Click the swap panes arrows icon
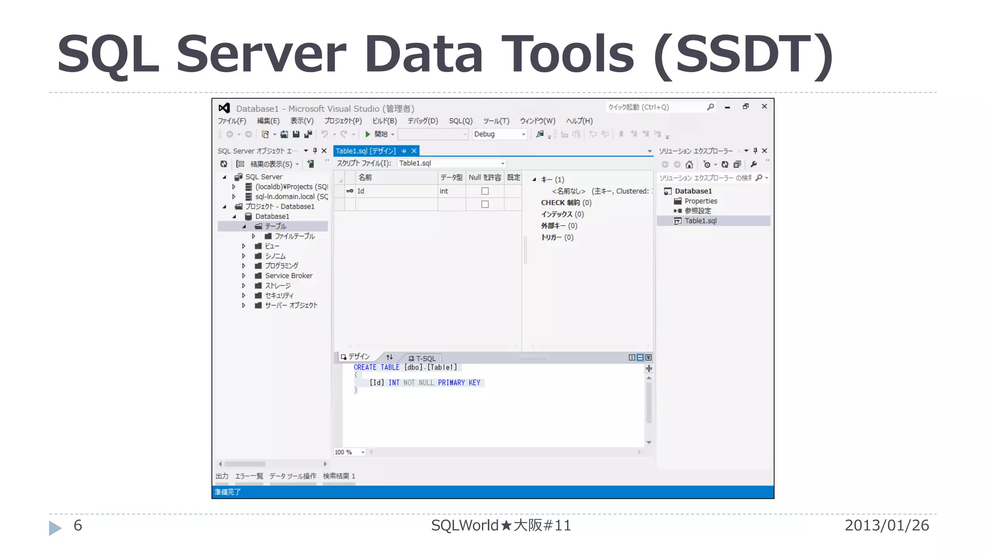This screenshot has width=986, height=555. (389, 357)
